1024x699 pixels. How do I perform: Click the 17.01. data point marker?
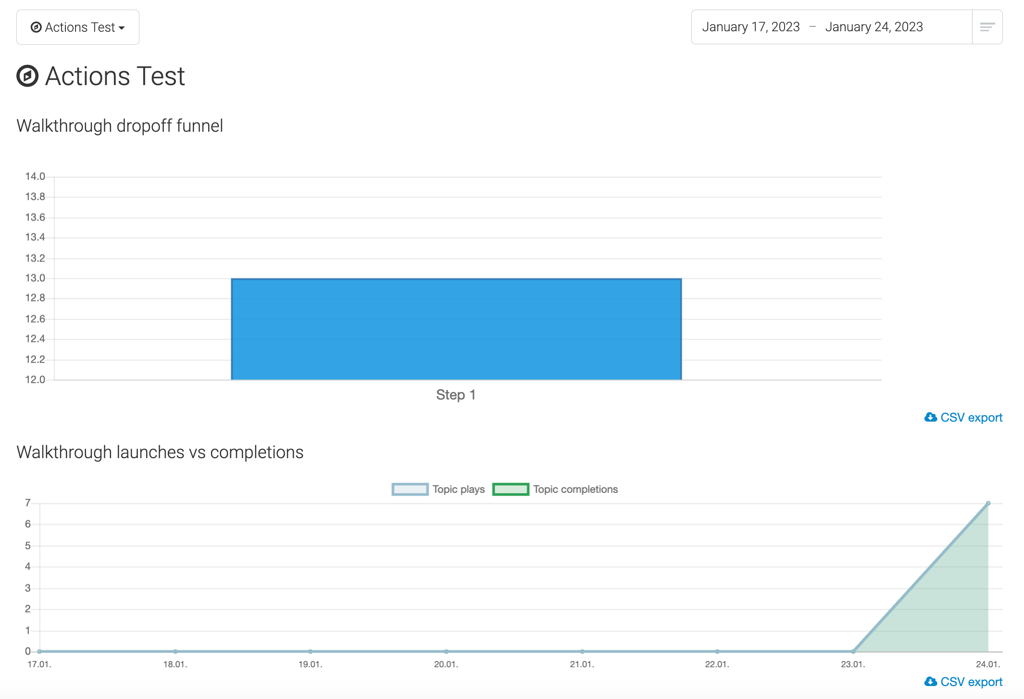pyautogui.click(x=39, y=651)
